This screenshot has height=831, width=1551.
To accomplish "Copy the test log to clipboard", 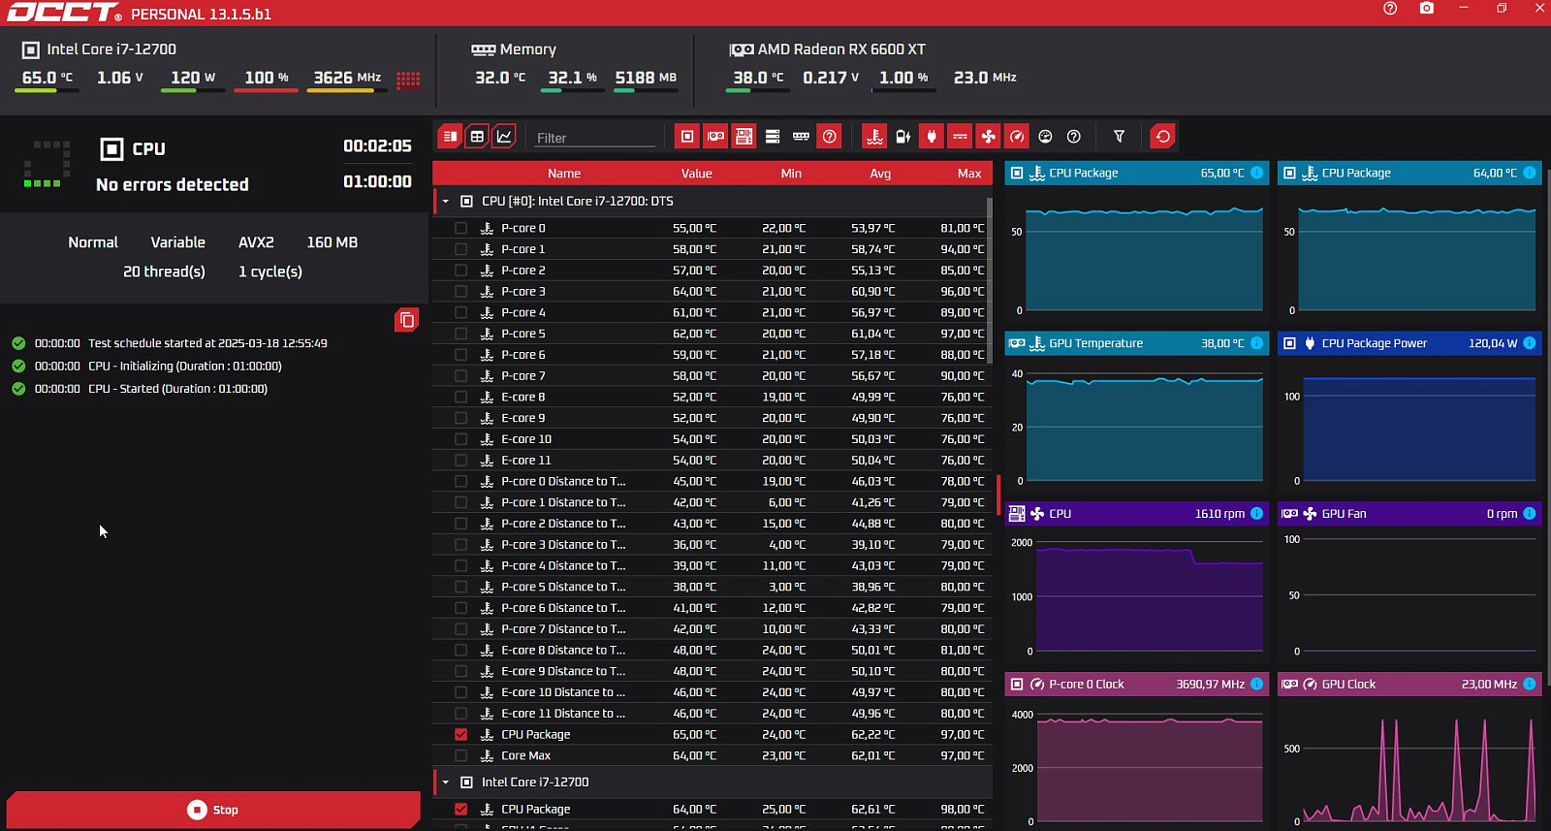I will coord(407,320).
